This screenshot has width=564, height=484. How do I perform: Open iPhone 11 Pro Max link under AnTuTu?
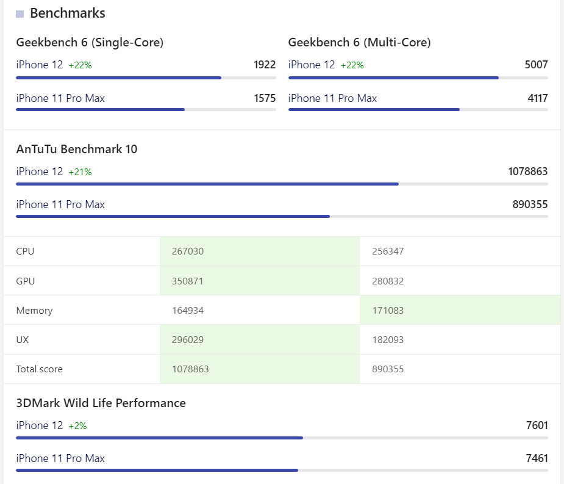60,204
